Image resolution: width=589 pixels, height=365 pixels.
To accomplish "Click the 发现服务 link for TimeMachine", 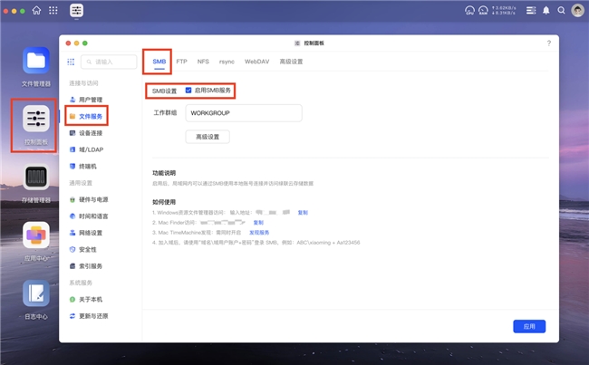I will pos(259,233).
